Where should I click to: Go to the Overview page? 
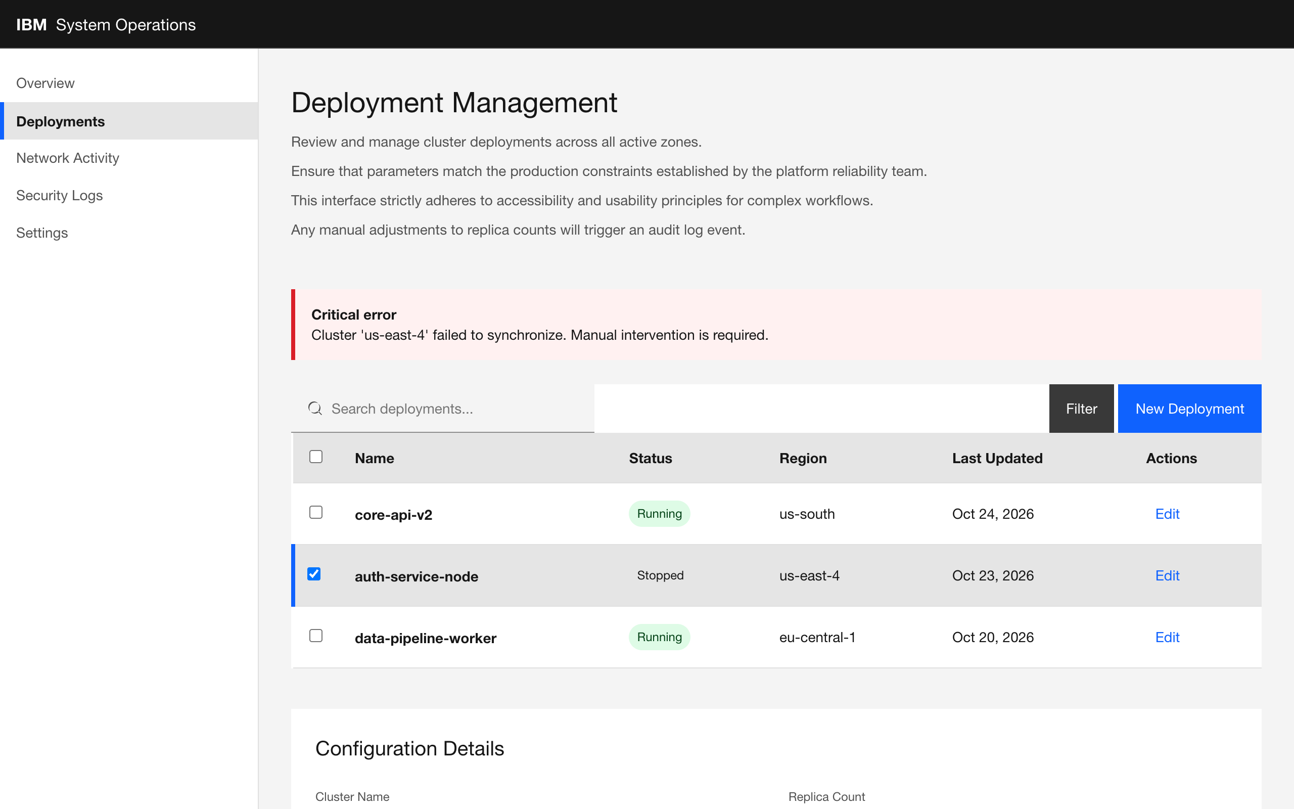pyautogui.click(x=45, y=83)
